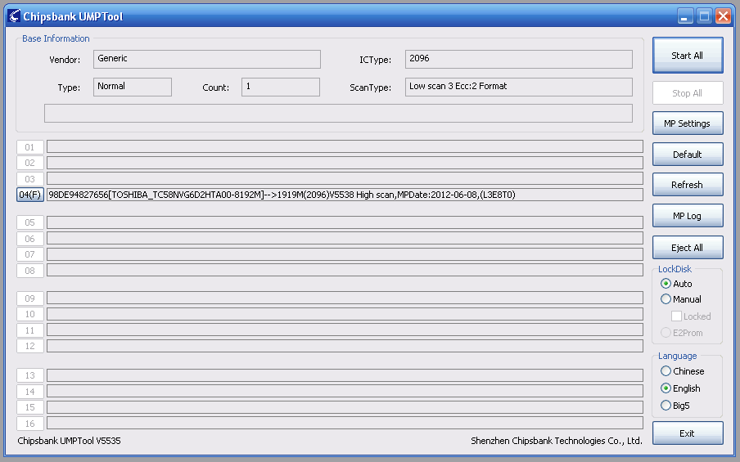
Task: Click the Count field showing 1
Action: pyautogui.click(x=281, y=87)
